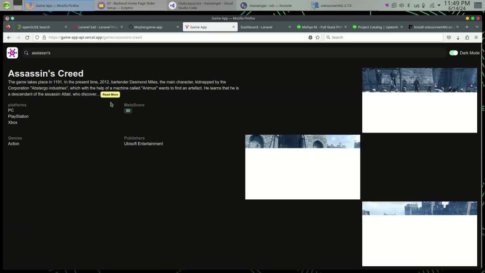Click the show desktop panel button

(x=478, y=5)
